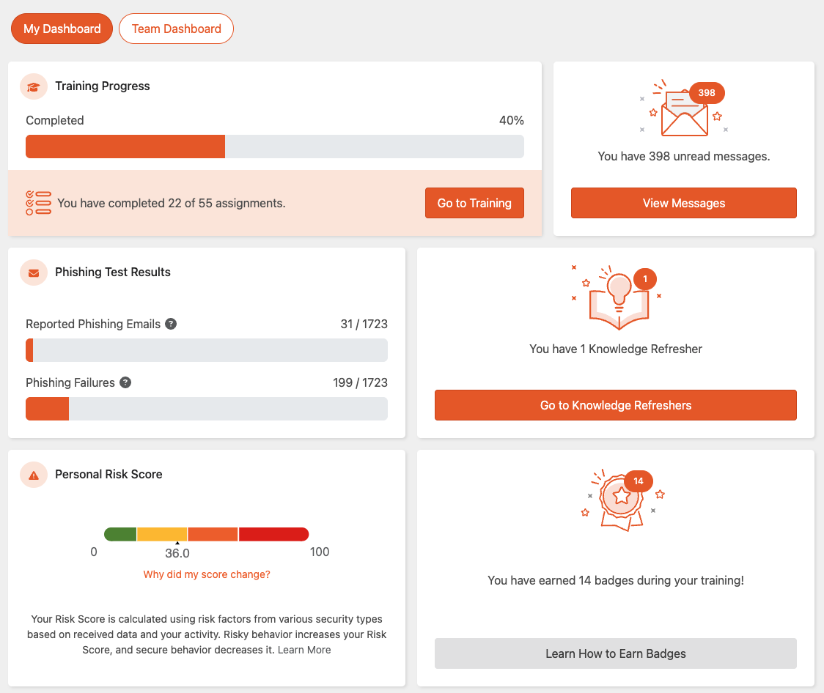
Task: Open the help tooltip for Reported Phishing Emails
Action: coord(170,323)
